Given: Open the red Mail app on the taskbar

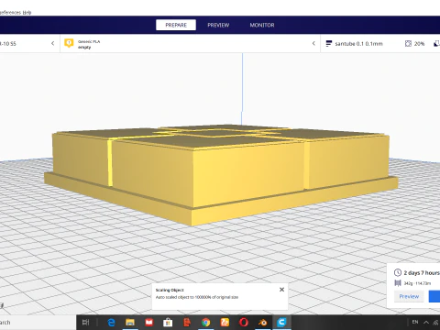Looking at the screenshot, I should tap(148, 322).
